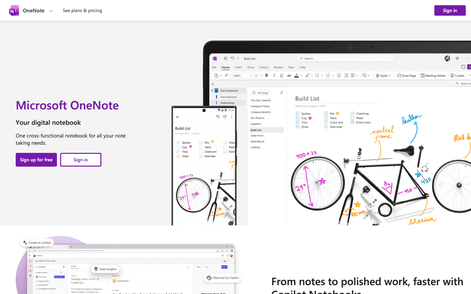Screen dimensions: 471x294
Task: Click the OneNote logo in the page header
Action: pyautogui.click(x=14, y=10)
